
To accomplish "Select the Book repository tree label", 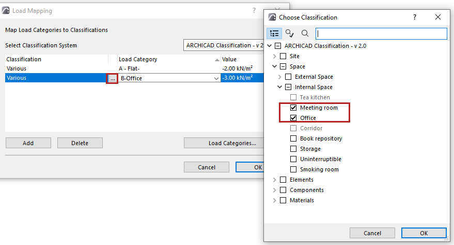I will point(321,138).
